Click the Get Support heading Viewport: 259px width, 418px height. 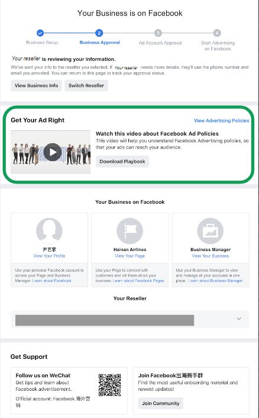(x=29, y=356)
